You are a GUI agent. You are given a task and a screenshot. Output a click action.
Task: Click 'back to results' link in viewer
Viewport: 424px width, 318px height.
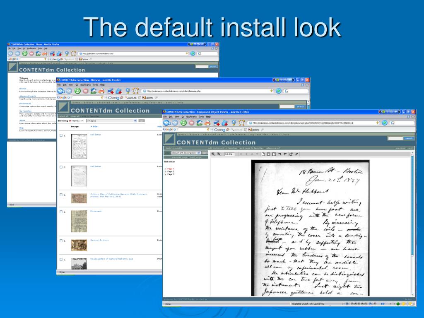pos(173,148)
